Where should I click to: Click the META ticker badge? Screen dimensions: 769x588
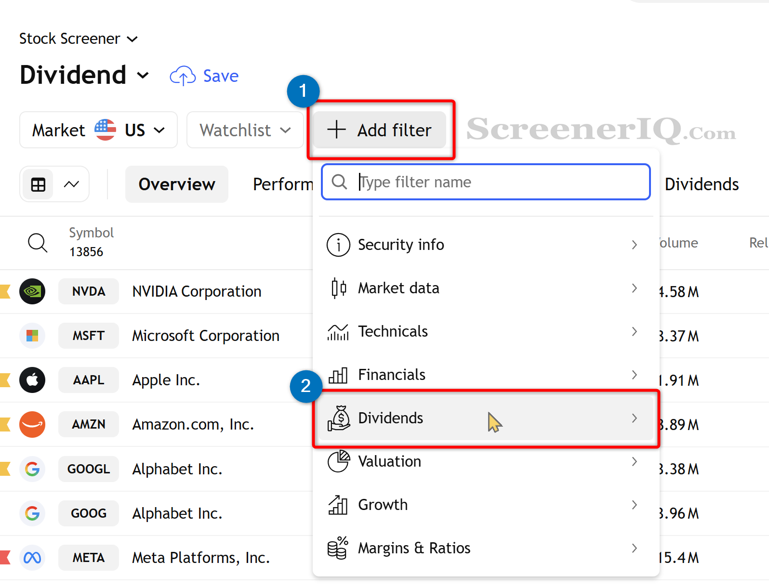[89, 558]
